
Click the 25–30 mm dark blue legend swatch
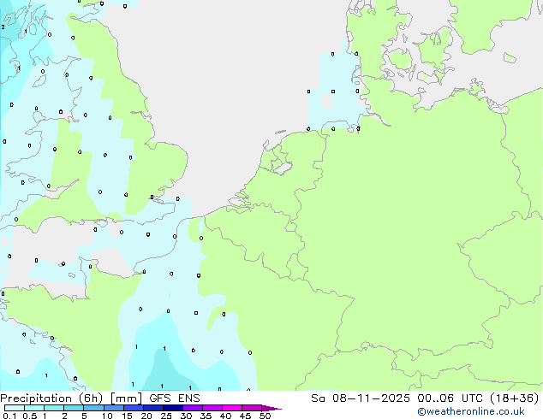point(172,408)
